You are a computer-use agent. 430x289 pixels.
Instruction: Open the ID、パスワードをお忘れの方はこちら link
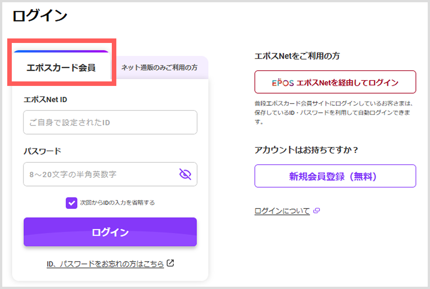105,264
